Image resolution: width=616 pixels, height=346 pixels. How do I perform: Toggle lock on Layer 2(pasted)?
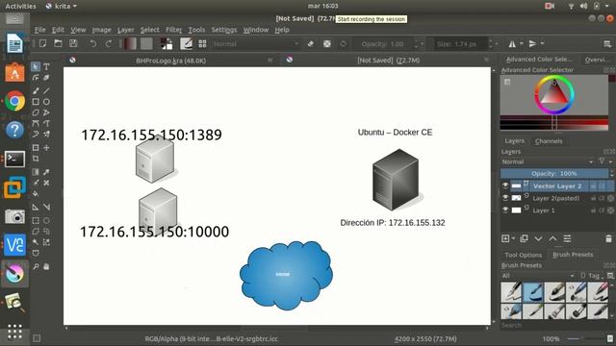click(x=593, y=199)
